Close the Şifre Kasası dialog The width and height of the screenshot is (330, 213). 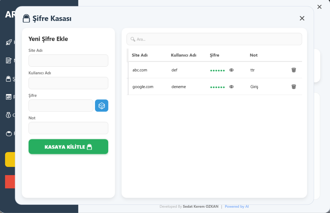click(x=302, y=18)
